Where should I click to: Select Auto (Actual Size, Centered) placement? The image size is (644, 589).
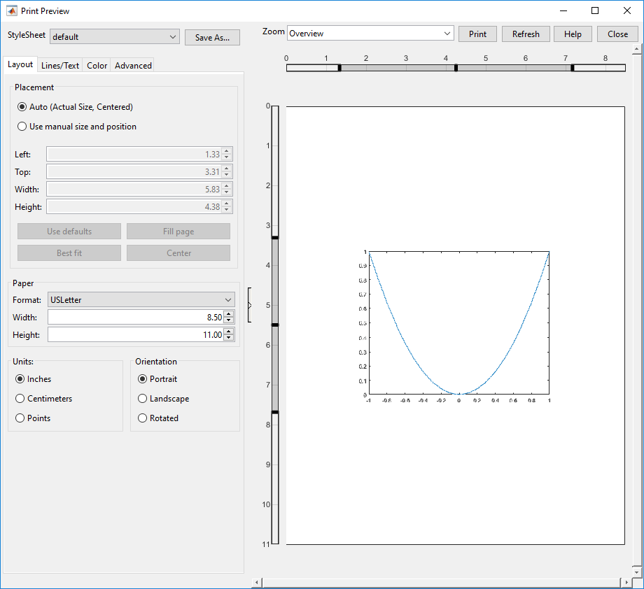[75, 107]
